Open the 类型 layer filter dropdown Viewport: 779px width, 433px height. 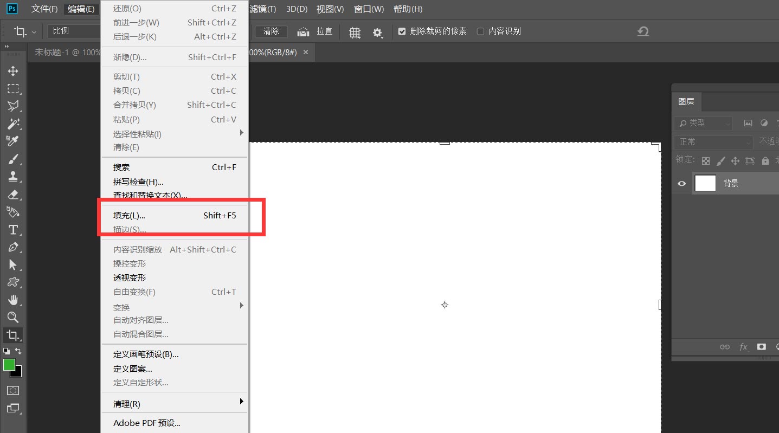[703, 123]
